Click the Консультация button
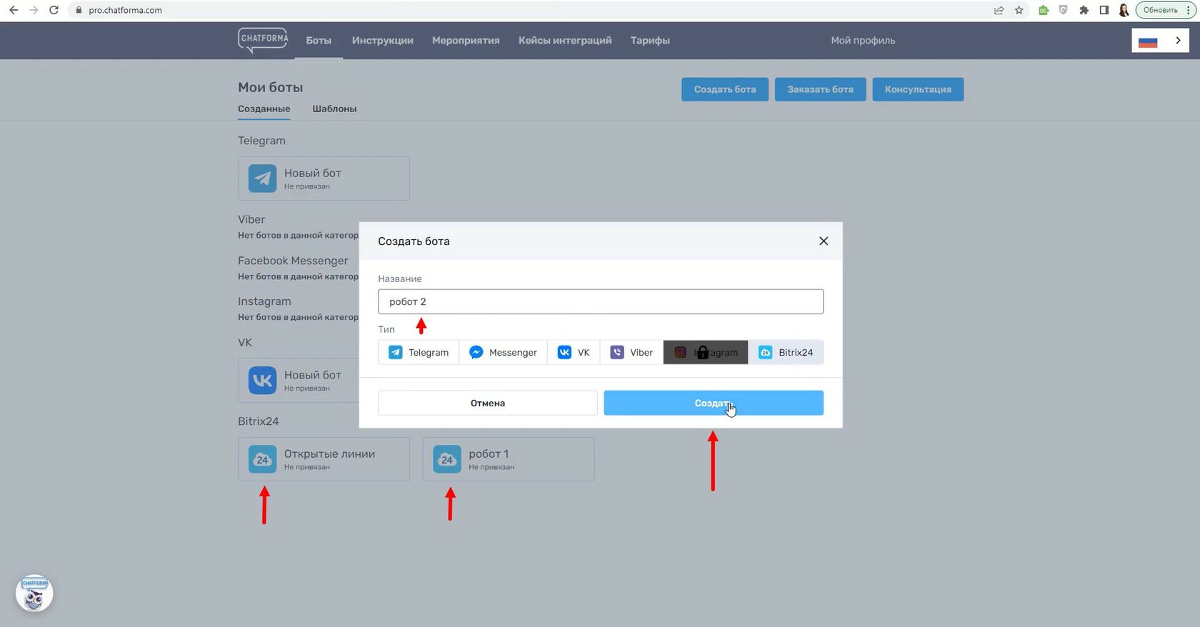 (918, 89)
